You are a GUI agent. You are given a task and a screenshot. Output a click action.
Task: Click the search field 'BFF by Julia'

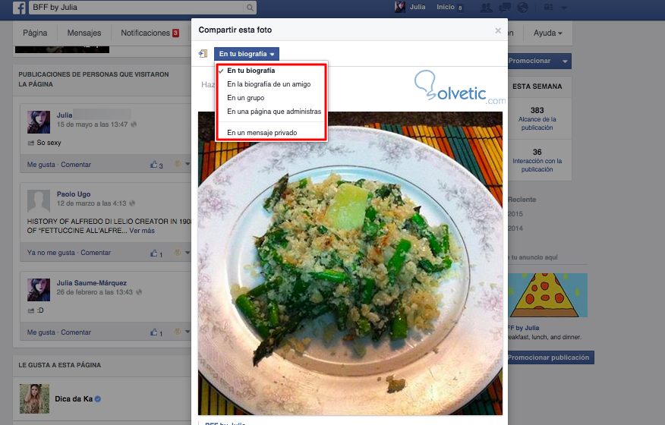[137, 8]
